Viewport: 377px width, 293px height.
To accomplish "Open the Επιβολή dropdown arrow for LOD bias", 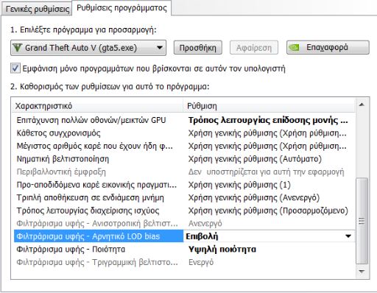I will tap(348, 236).
